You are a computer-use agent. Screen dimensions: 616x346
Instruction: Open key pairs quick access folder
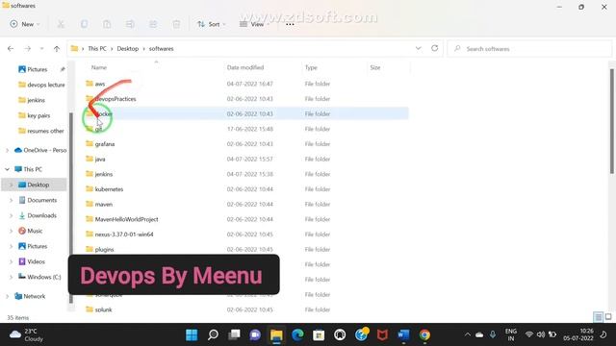35,115
